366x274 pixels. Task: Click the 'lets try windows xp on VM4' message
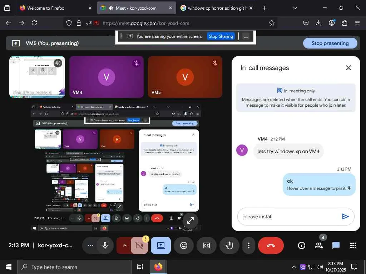click(x=288, y=151)
